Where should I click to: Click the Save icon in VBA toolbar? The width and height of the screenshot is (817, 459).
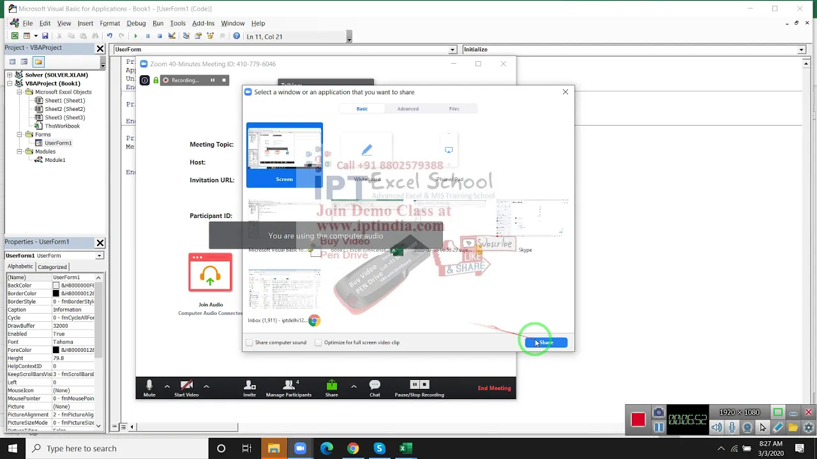(x=45, y=36)
